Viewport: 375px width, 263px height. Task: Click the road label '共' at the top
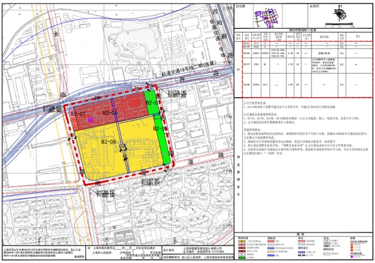[x=216, y=12]
